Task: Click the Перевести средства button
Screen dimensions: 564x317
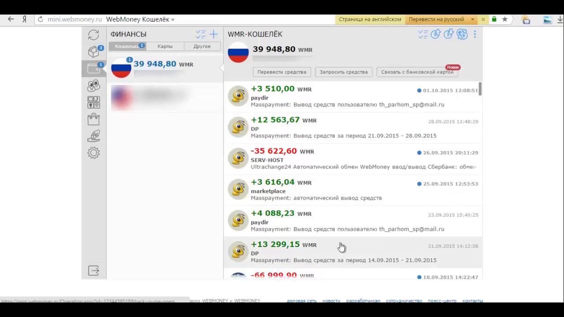Action: point(282,72)
